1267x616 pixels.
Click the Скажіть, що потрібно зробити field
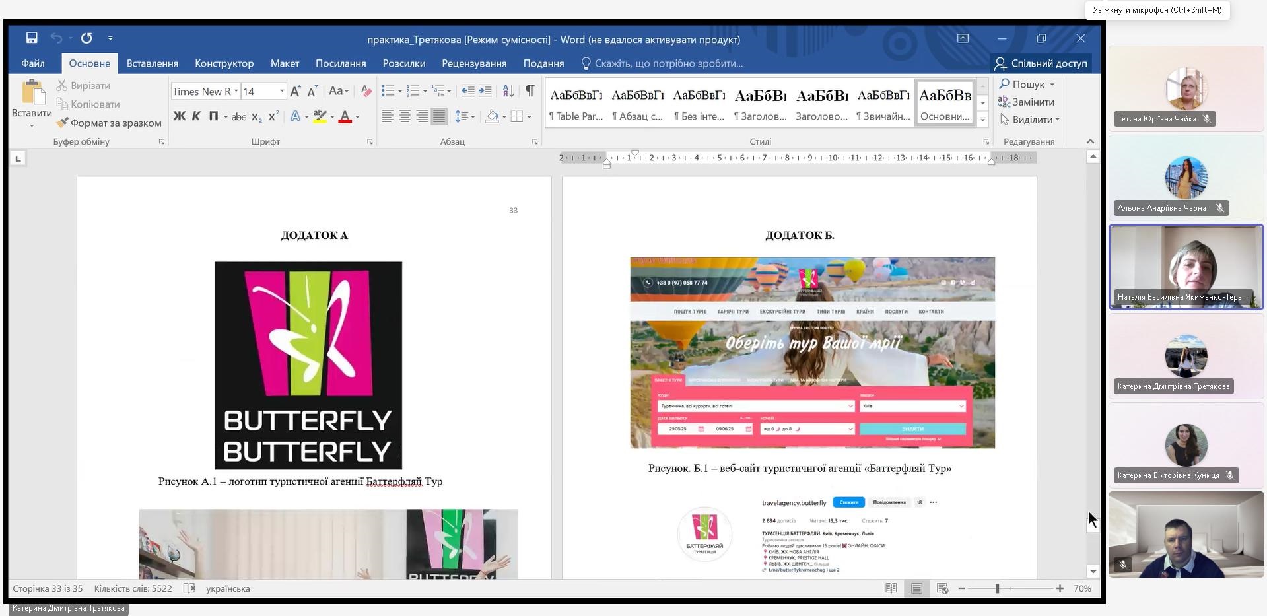(x=662, y=63)
